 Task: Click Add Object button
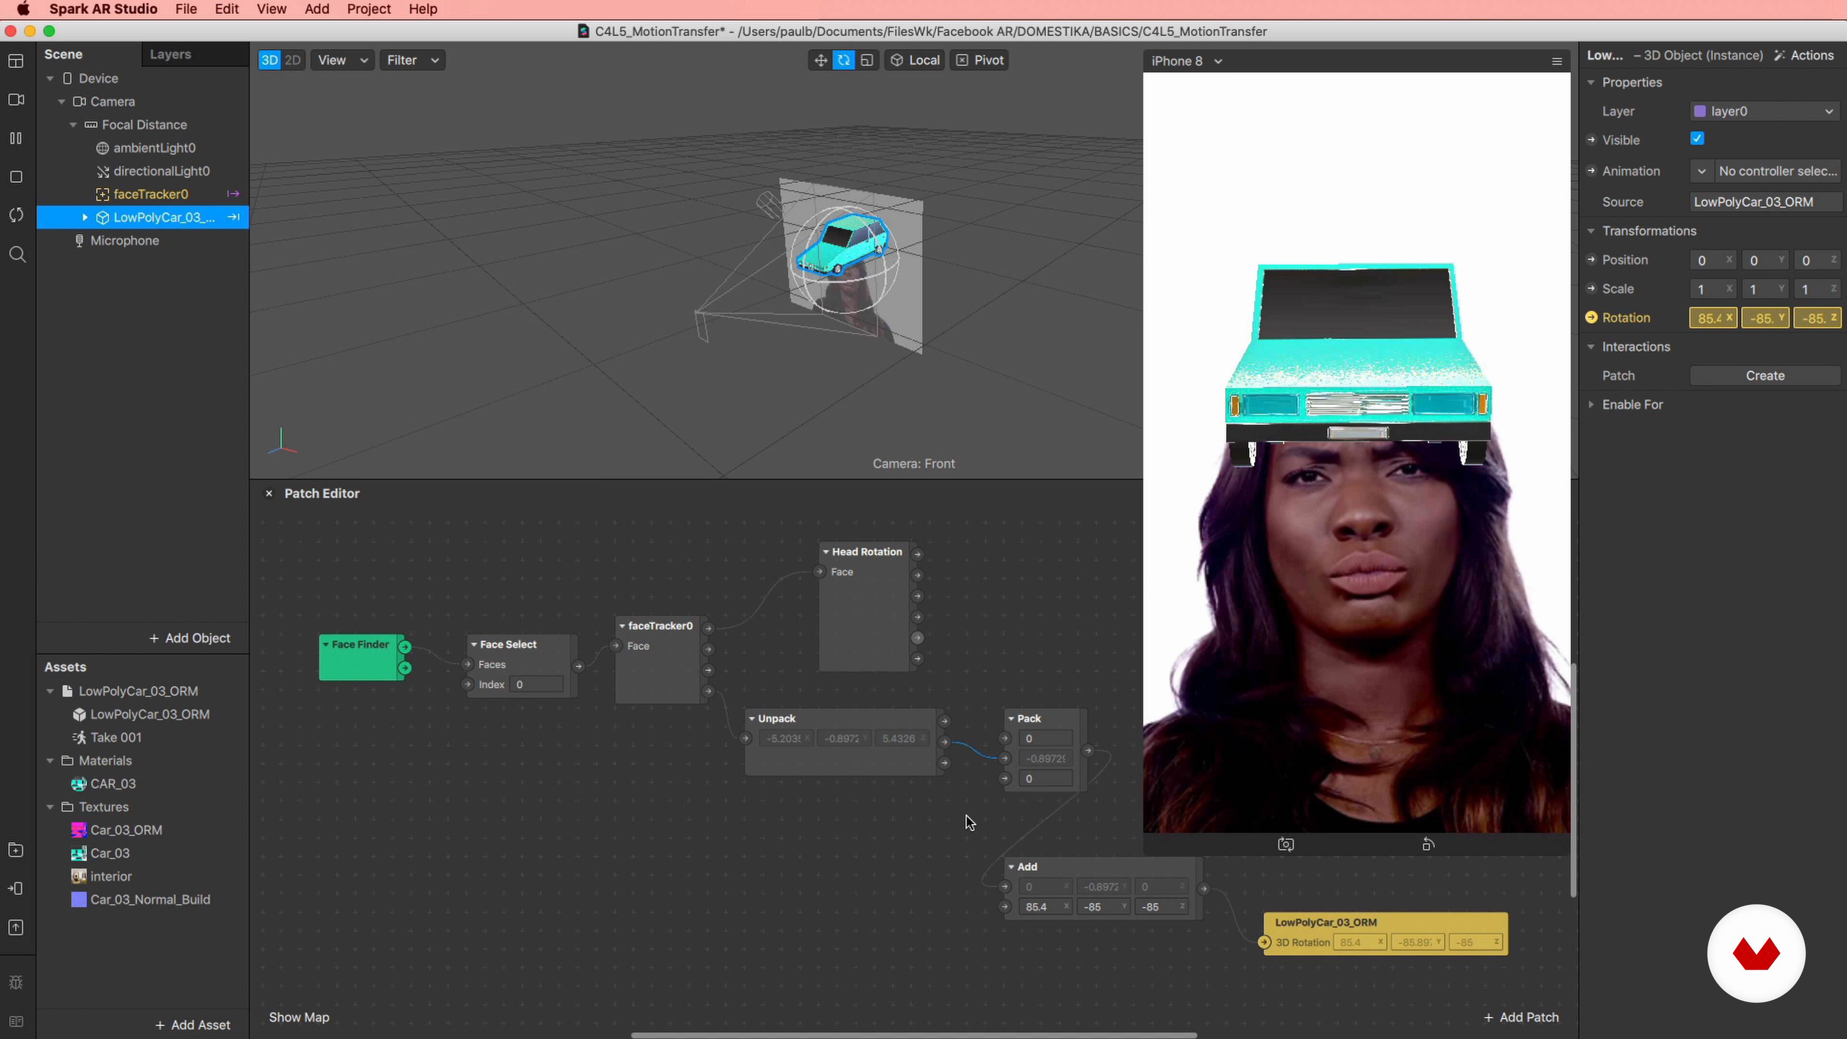(x=190, y=638)
